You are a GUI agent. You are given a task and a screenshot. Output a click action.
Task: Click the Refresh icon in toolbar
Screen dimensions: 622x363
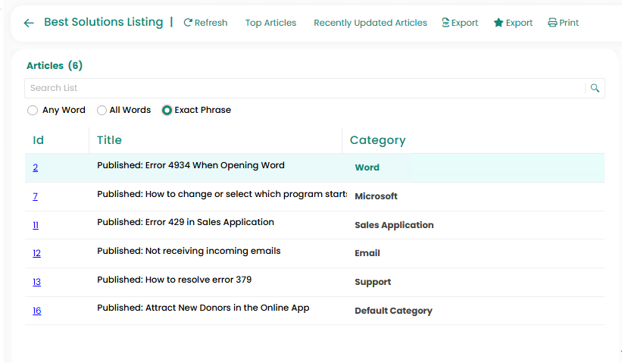(188, 23)
